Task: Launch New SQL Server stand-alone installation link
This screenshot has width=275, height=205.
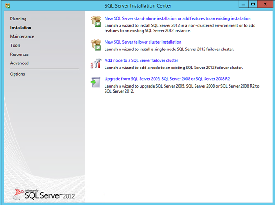Action: pos(177,19)
